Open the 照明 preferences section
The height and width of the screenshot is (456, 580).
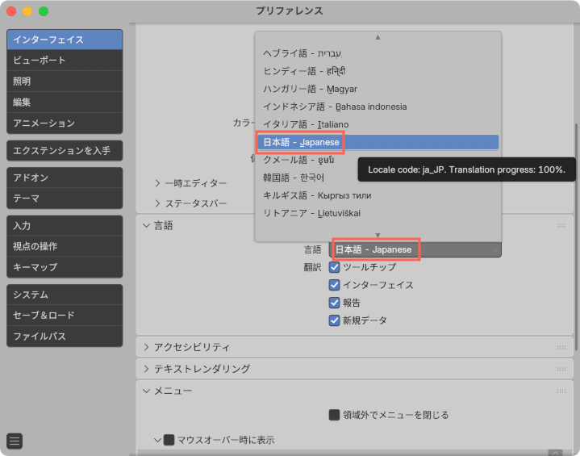[65, 81]
